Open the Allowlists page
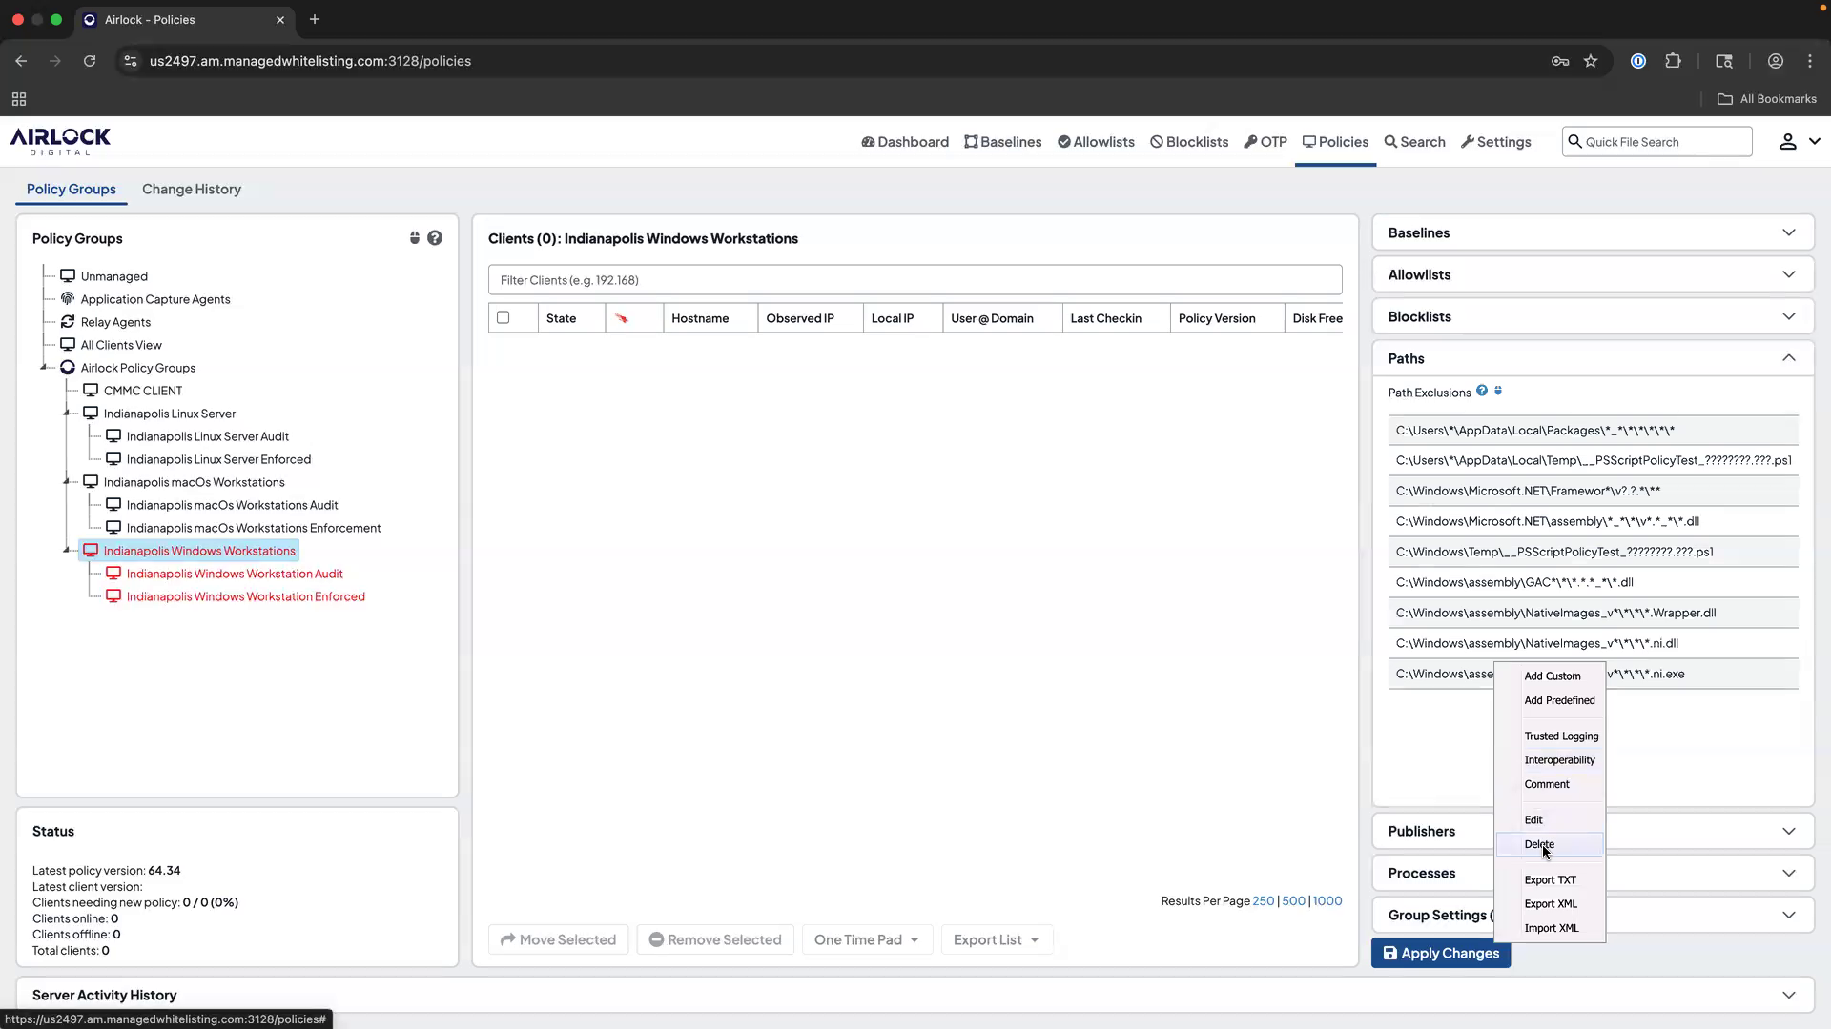The image size is (1831, 1029). pyautogui.click(x=1095, y=141)
